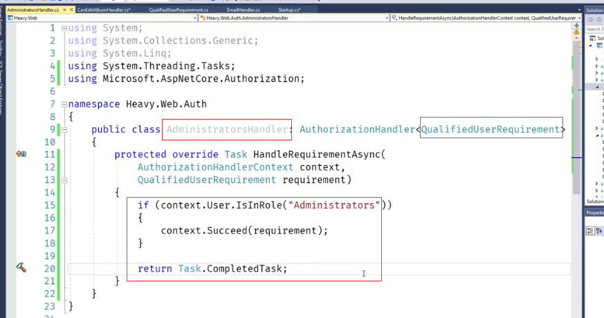Open the QualifiedUserRequirement.cs tab

tap(179, 10)
